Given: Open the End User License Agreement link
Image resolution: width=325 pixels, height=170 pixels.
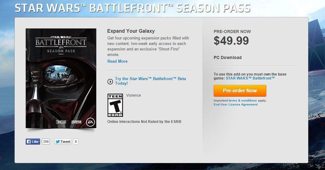Looking at the screenshot, I should [x=235, y=105].
